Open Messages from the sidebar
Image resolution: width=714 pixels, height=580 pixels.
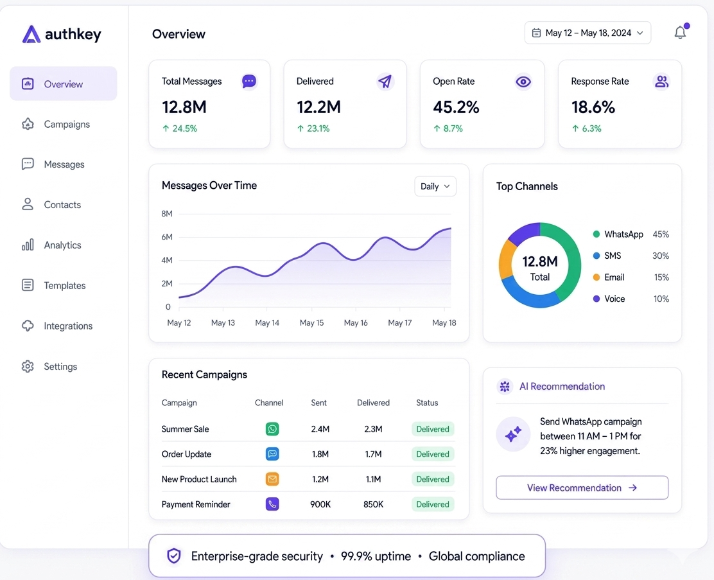point(64,164)
